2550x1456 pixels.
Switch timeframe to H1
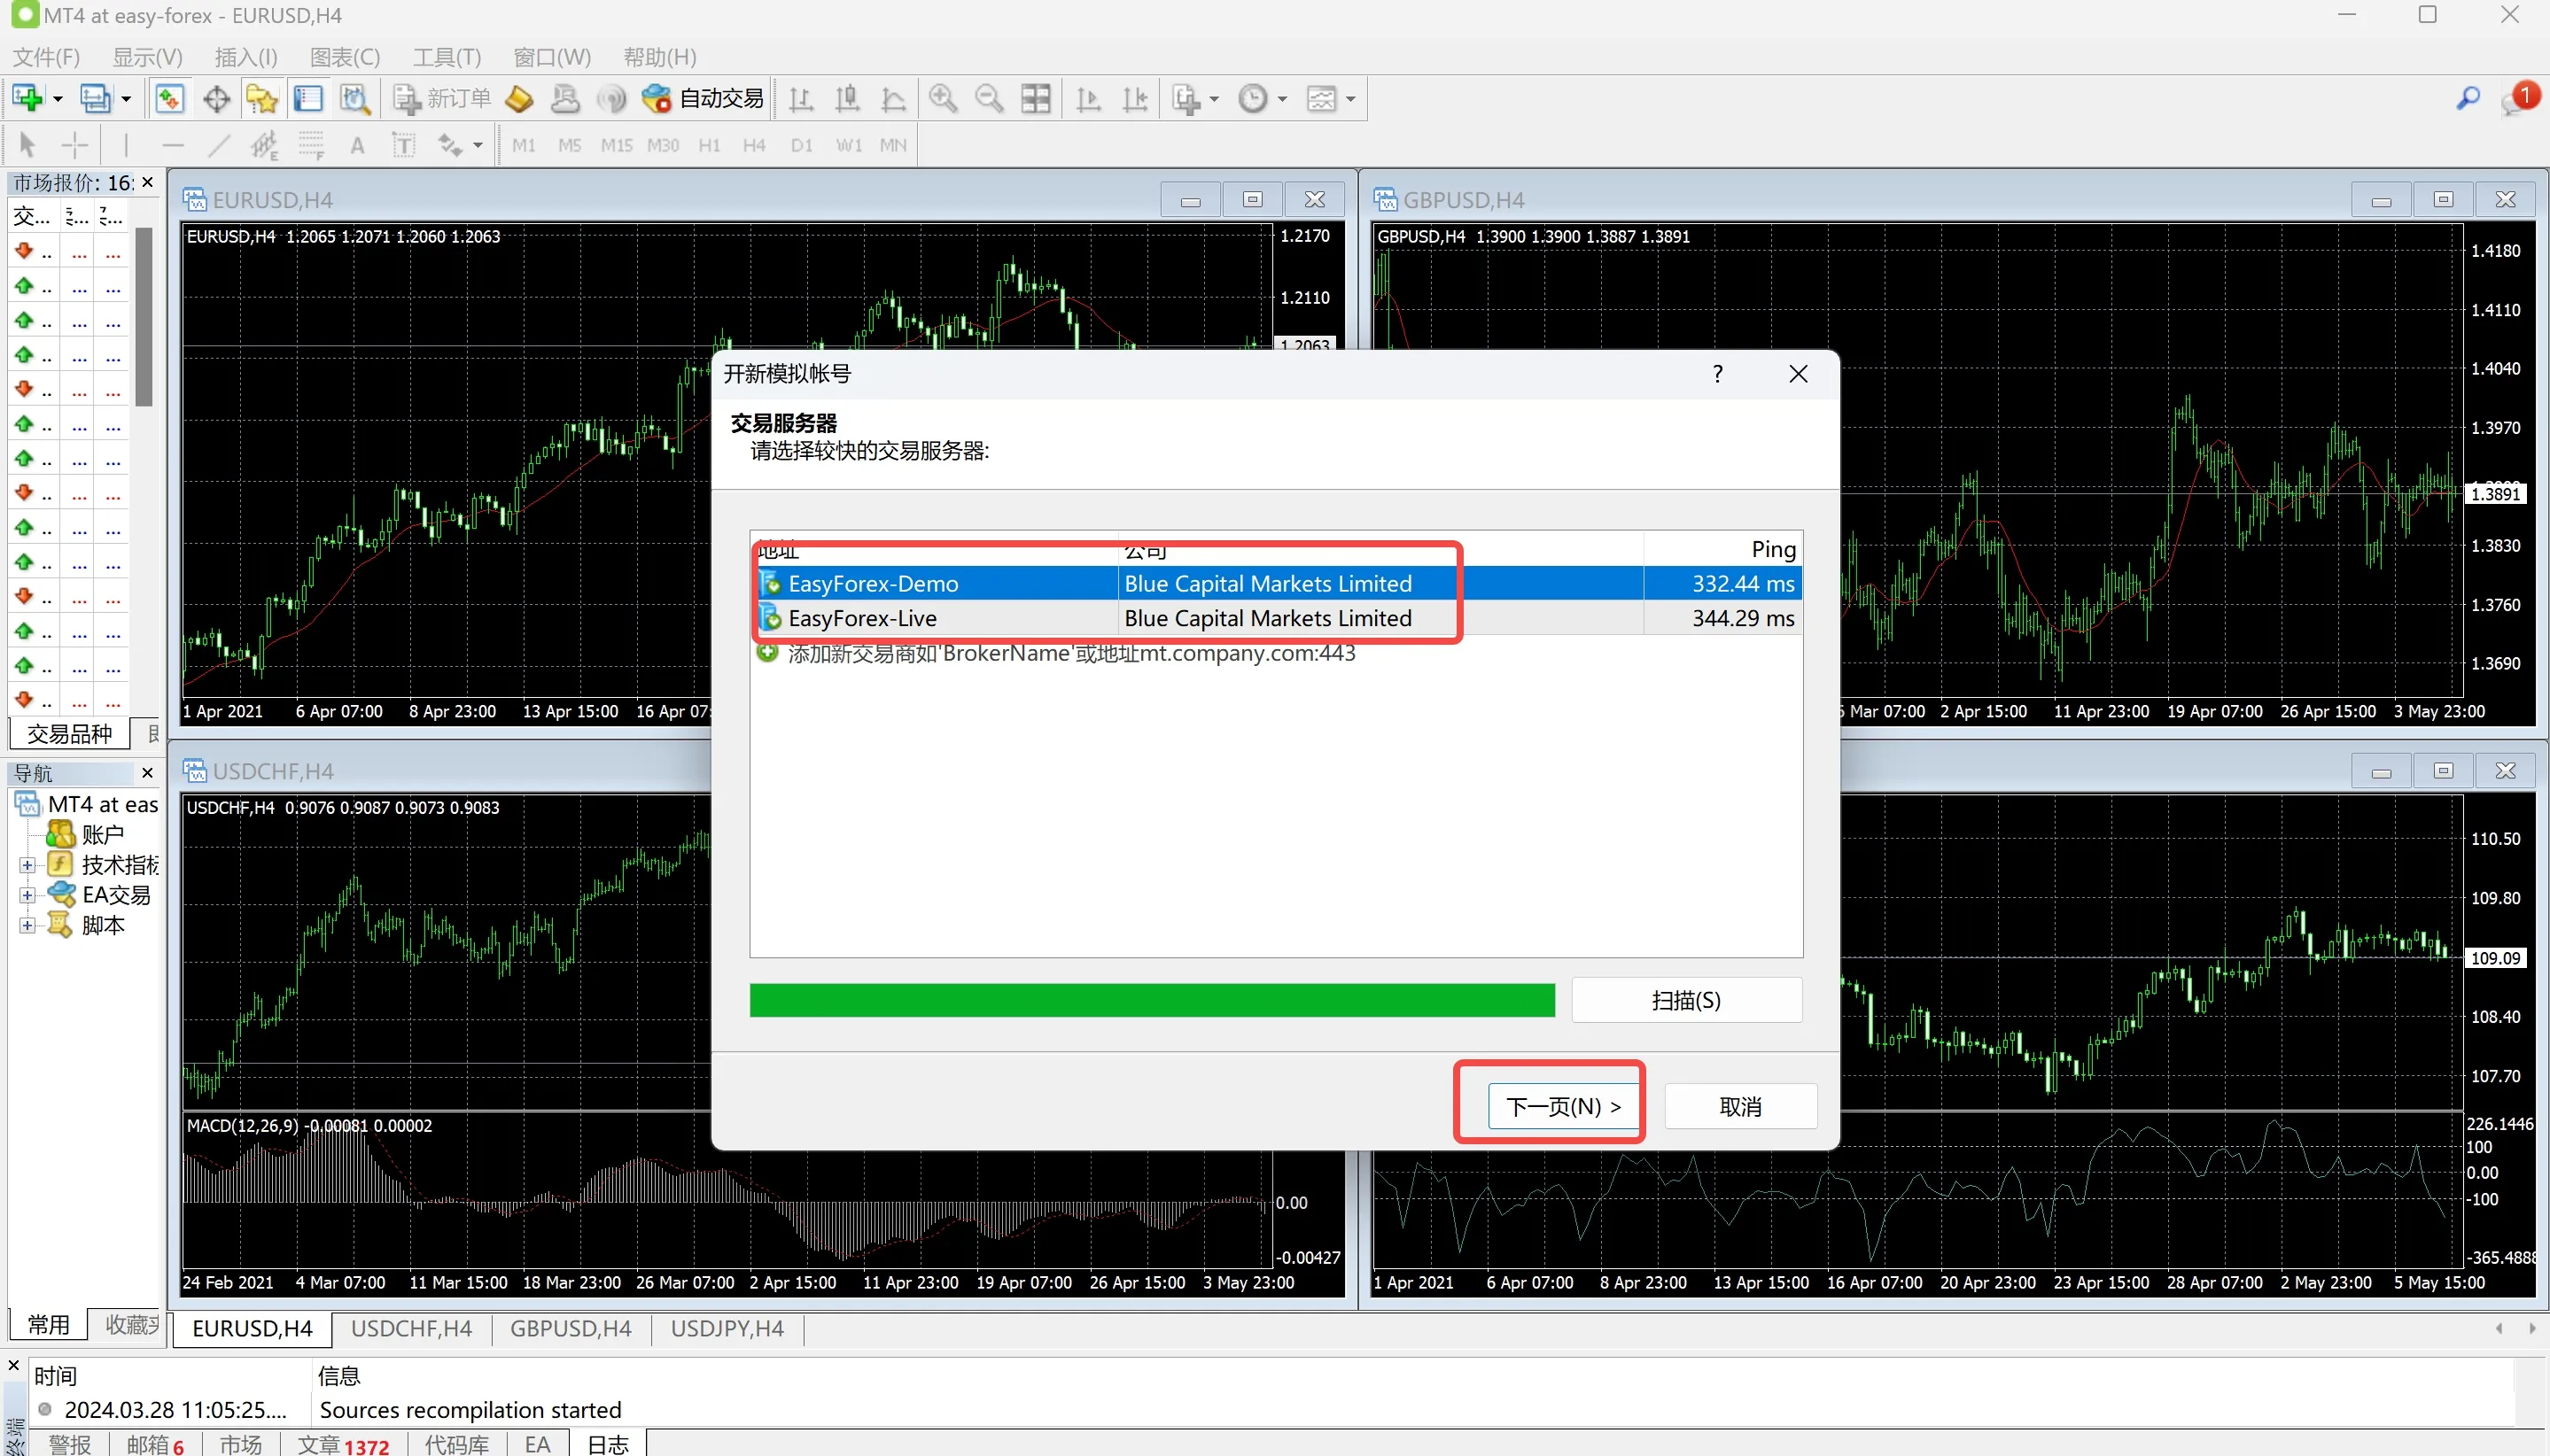coord(710,146)
